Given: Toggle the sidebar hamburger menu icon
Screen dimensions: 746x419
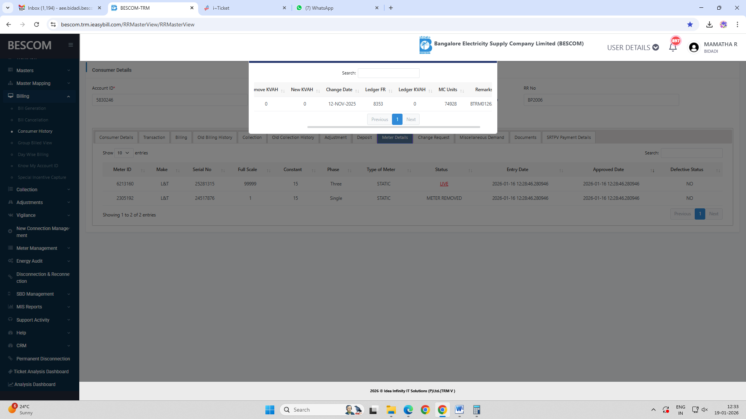Looking at the screenshot, I should 71,45.
